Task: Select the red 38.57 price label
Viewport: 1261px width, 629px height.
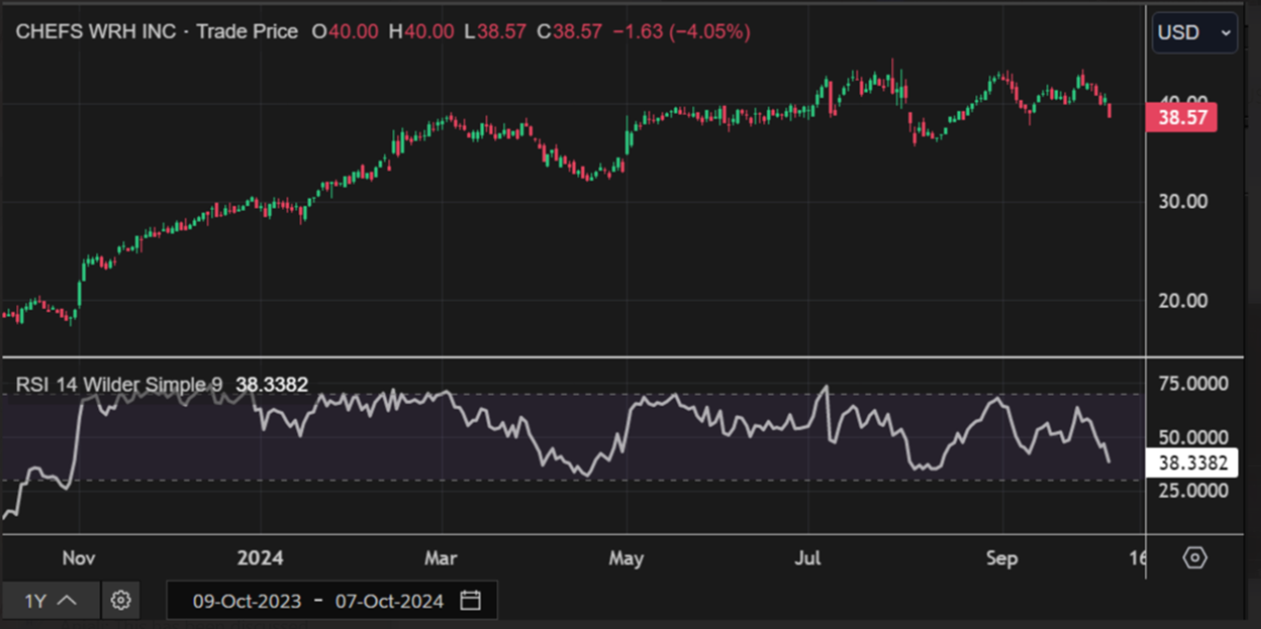Action: pyautogui.click(x=1182, y=118)
